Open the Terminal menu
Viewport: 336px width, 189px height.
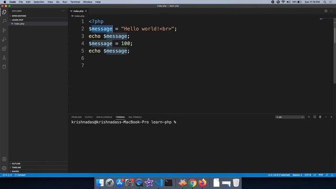75,2
